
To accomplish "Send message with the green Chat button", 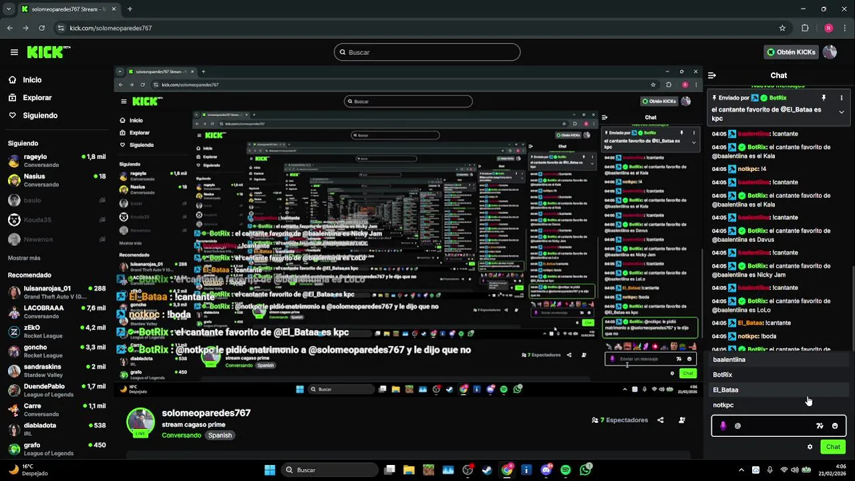I will [x=833, y=447].
